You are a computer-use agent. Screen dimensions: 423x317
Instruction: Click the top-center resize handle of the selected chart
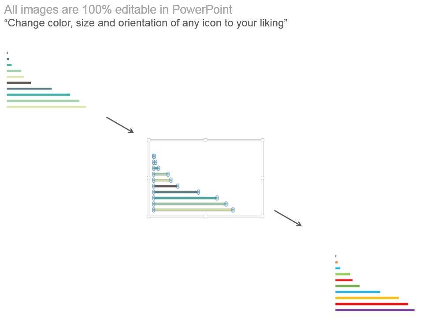[205, 140]
